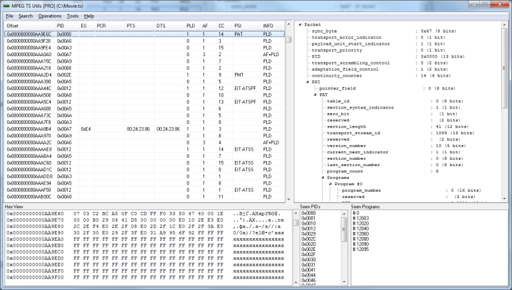This screenshot has height=290, width=512.
Task: Collapse the PAT tree node
Action: point(315,95)
